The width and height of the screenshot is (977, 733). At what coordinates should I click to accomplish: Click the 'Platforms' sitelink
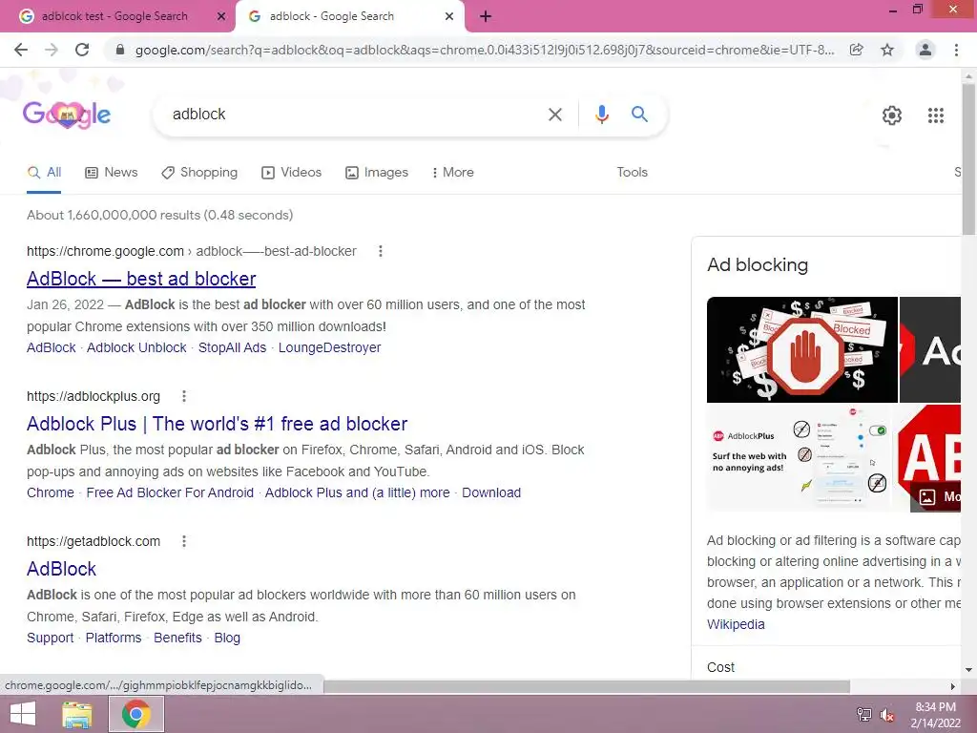114,639
